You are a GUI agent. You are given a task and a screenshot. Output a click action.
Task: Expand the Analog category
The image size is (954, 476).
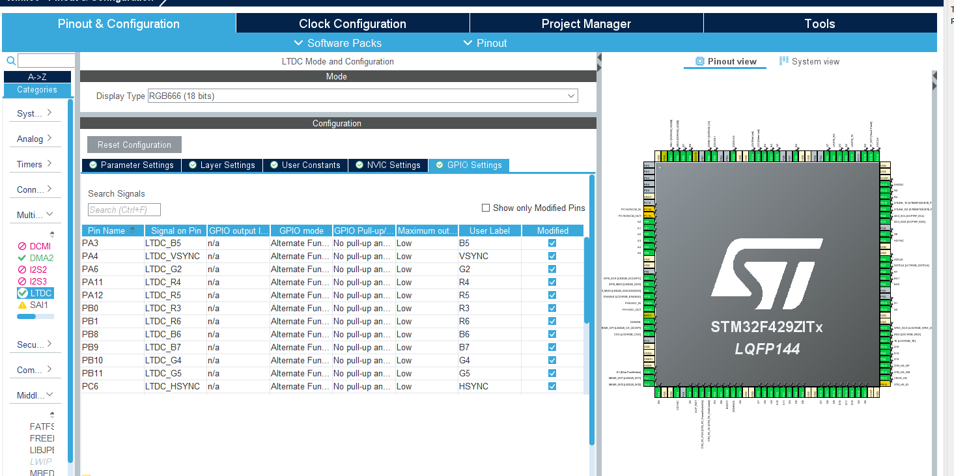[35, 138]
